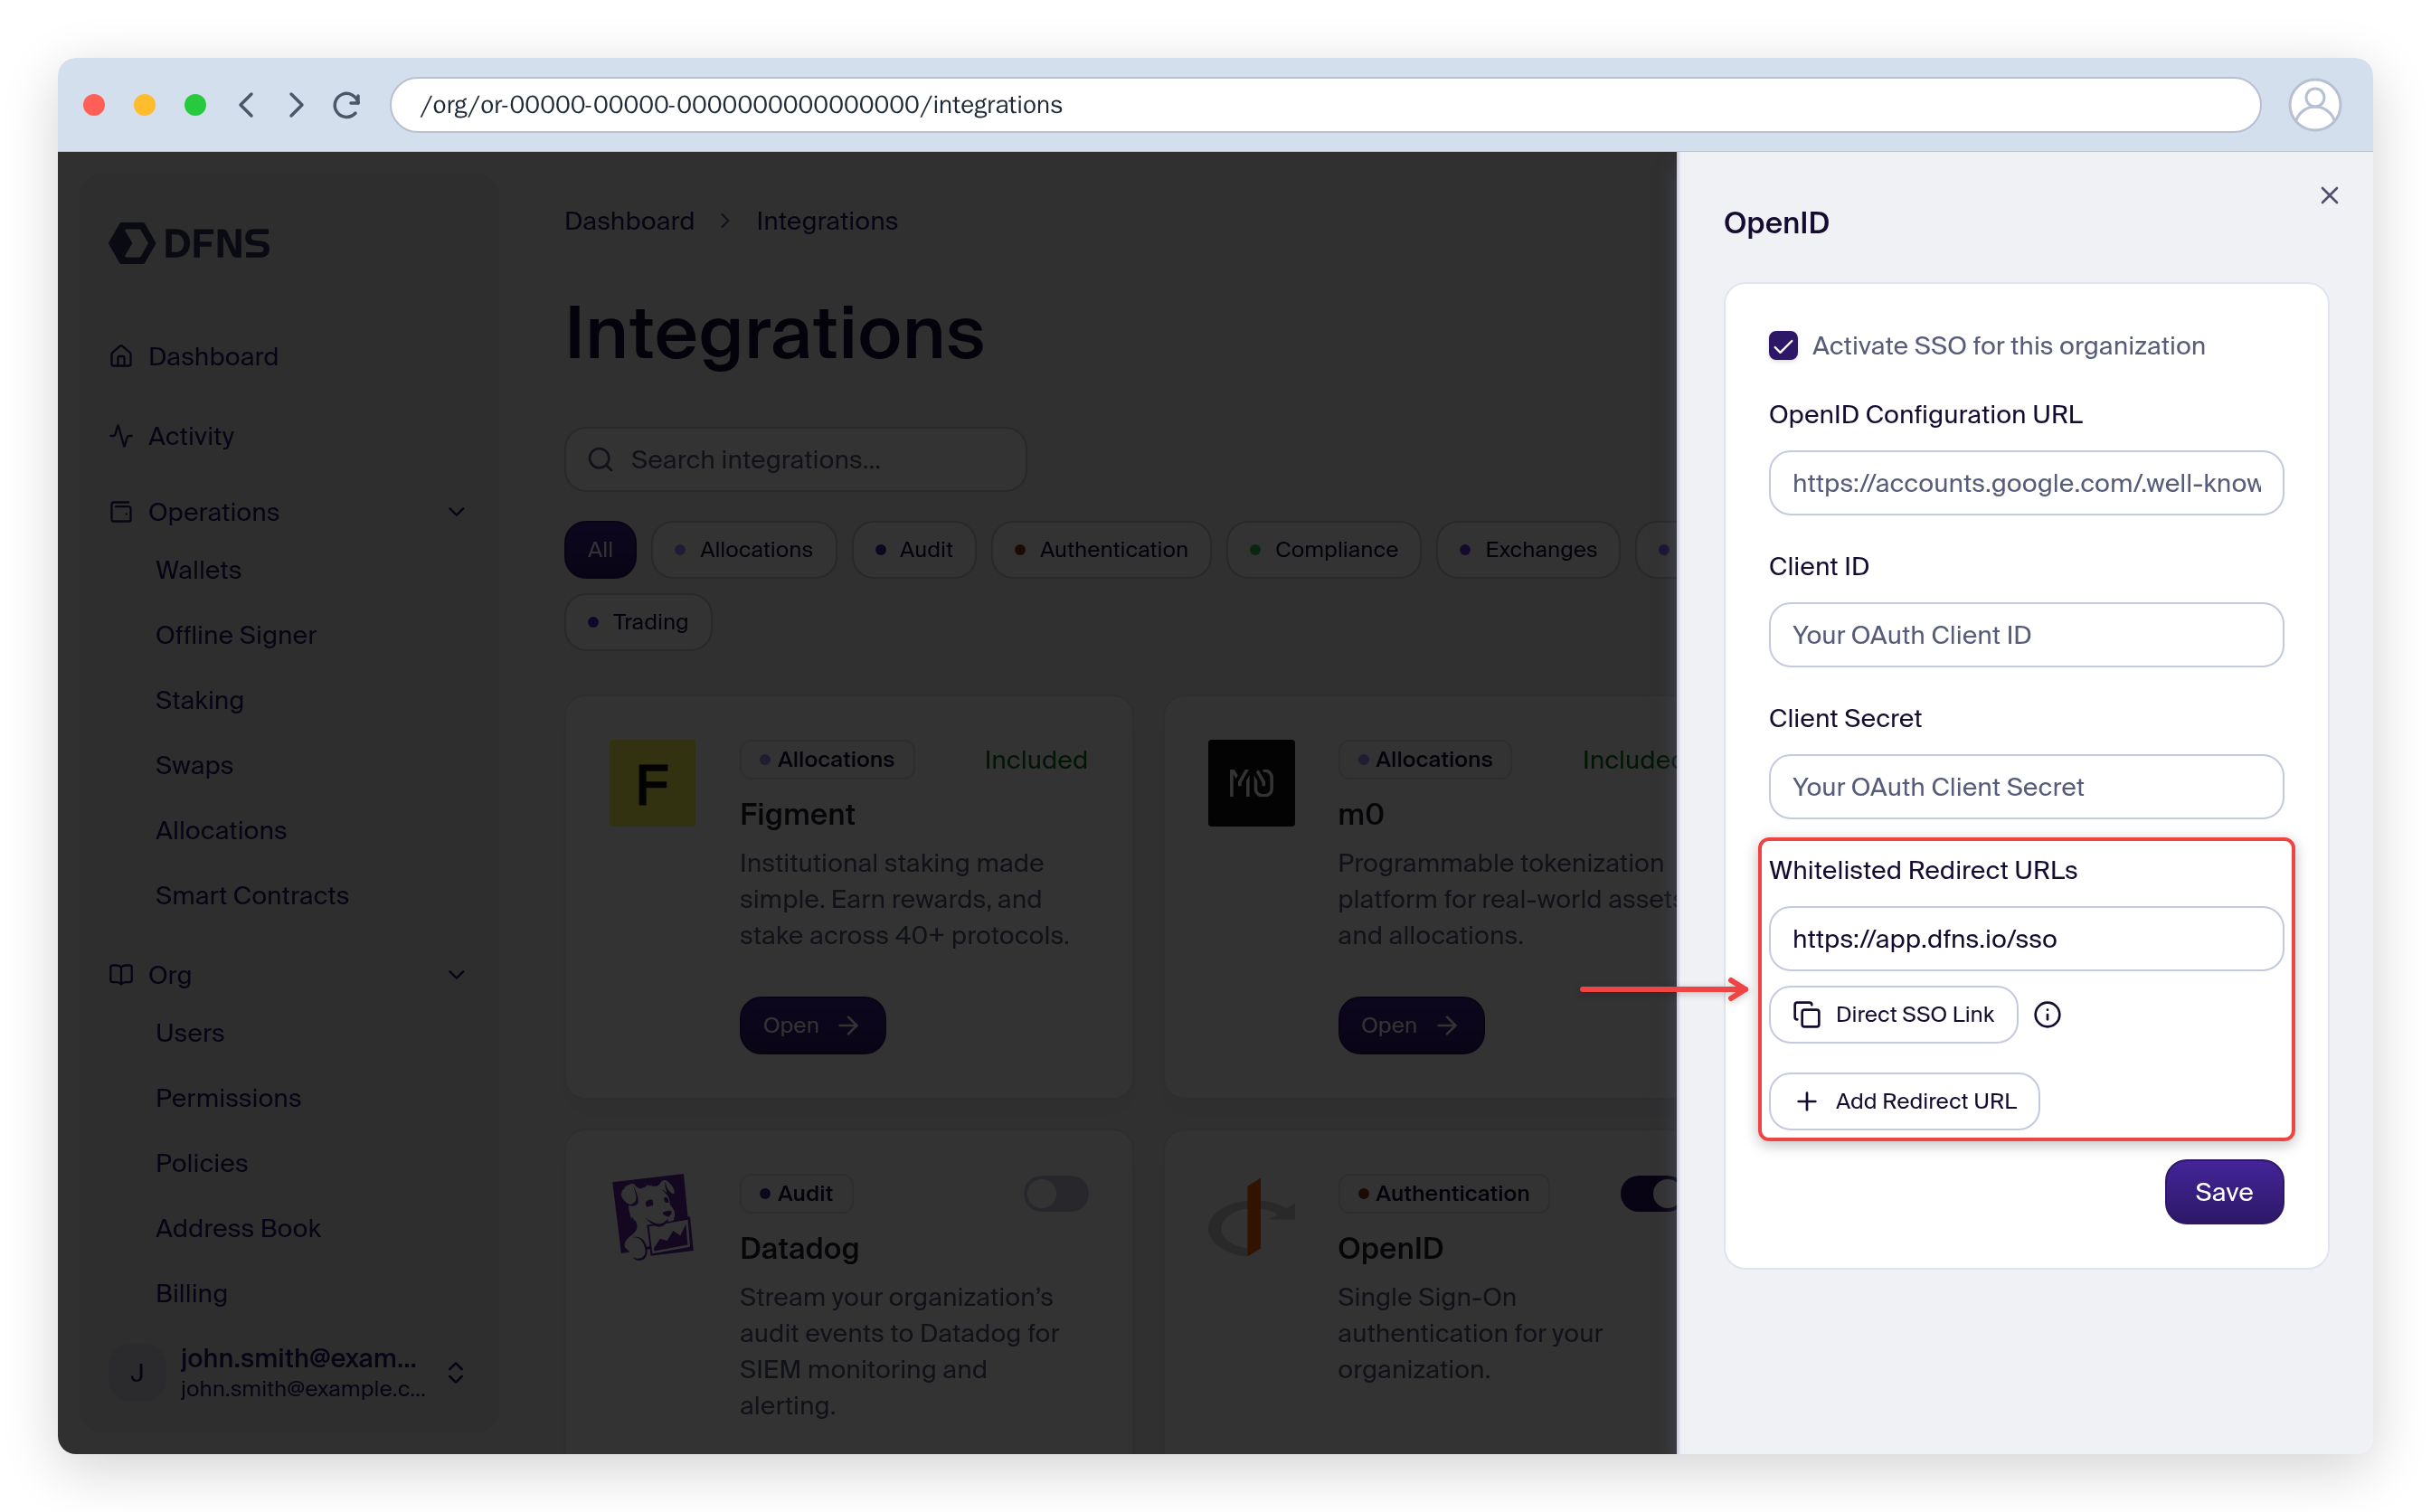Click the m0 logo thumbnail
Image resolution: width=2431 pixels, height=1512 pixels.
coord(1250,783)
